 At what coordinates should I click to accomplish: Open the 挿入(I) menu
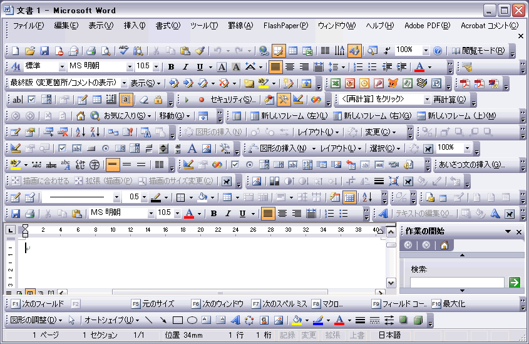134,26
